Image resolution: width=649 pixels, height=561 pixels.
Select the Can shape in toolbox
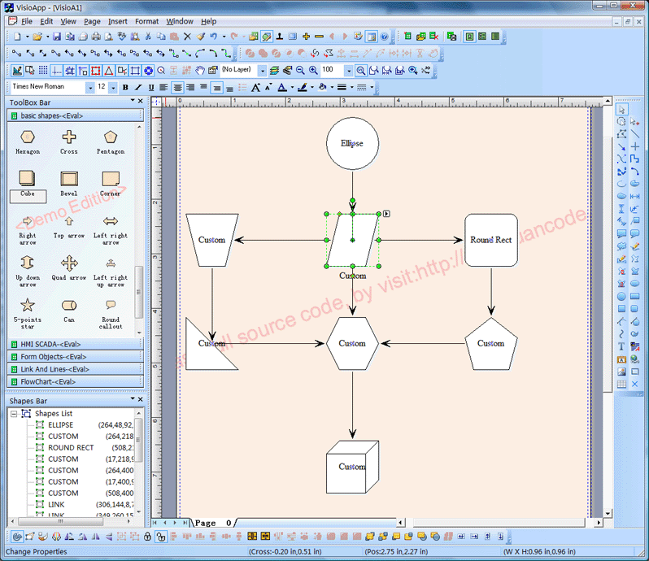point(69,305)
